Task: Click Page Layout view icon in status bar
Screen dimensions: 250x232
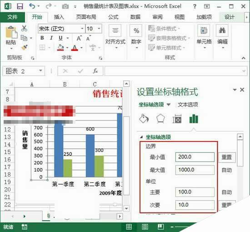Action: click(x=145, y=227)
